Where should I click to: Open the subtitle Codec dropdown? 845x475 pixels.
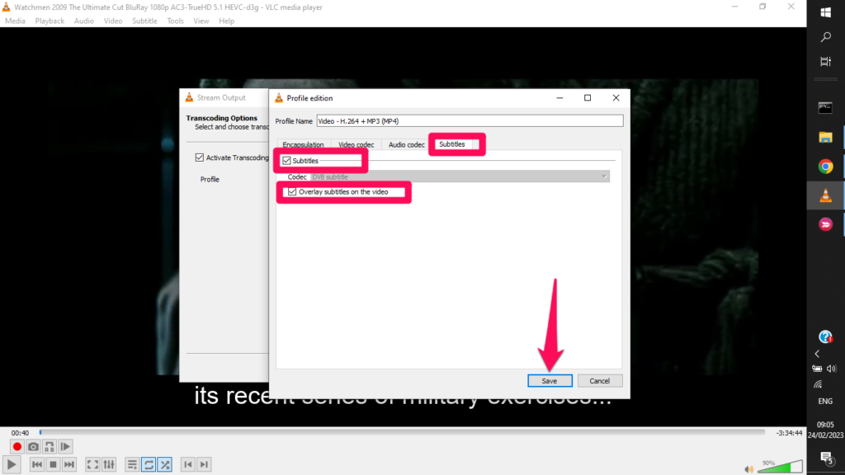[x=460, y=176]
